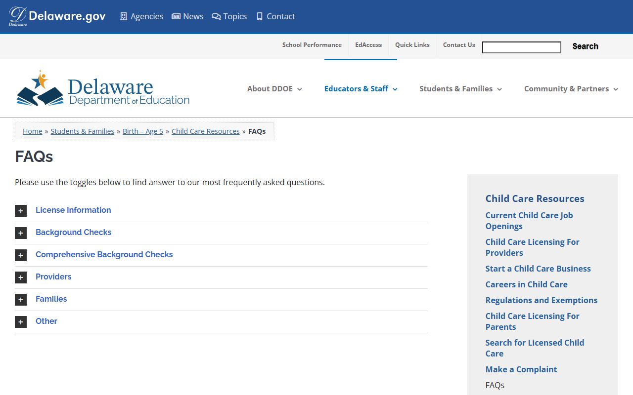The height and width of the screenshot is (395, 633).
Task: Open the Child Care Resources sidebar heading
Action: 535,198
